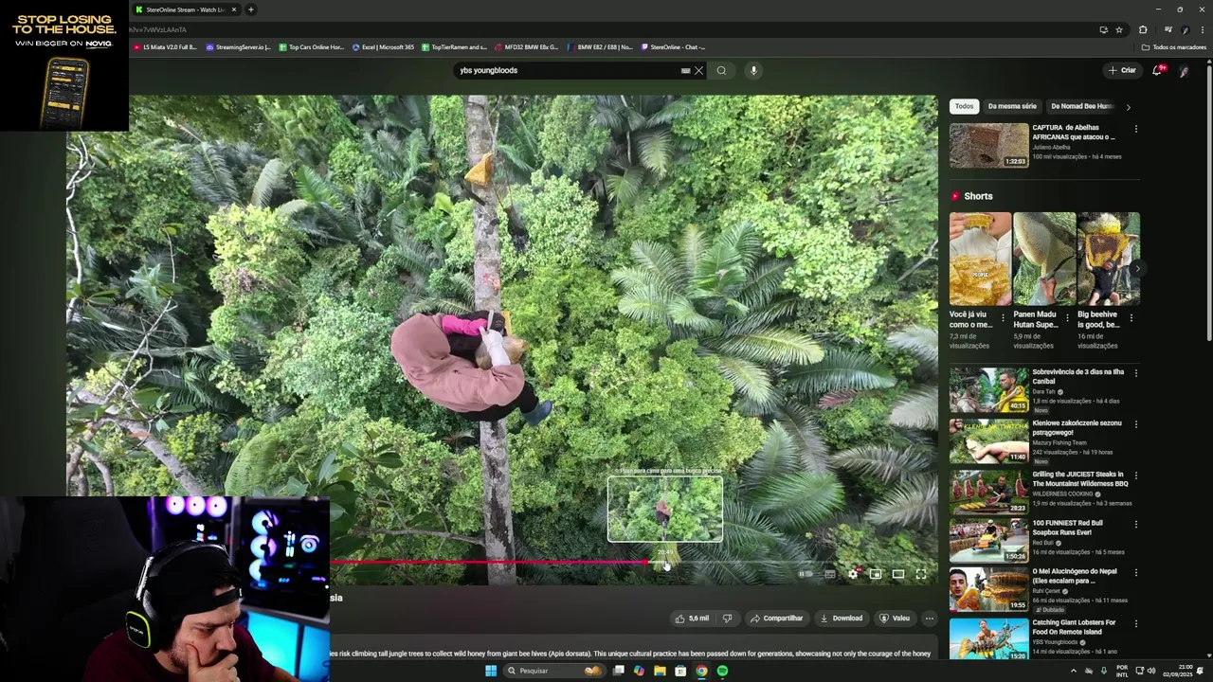Viewport: 1213px width, 682px height.
Task: Open Sobrevivência de 3 dias na Ilha video
Action: [x=988, y=389]
